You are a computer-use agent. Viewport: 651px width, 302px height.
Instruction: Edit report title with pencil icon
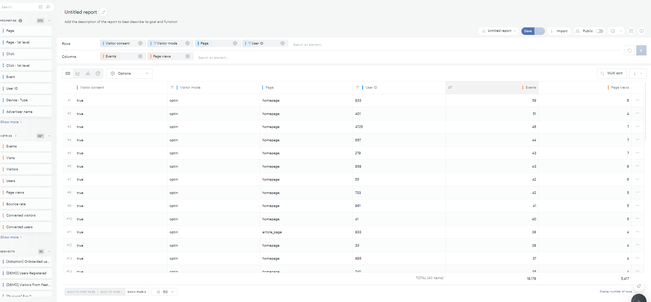click(x=104, y=12)
